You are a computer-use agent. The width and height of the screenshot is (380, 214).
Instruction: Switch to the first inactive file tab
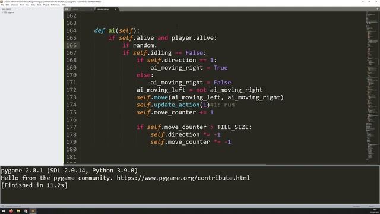point(81,10)
